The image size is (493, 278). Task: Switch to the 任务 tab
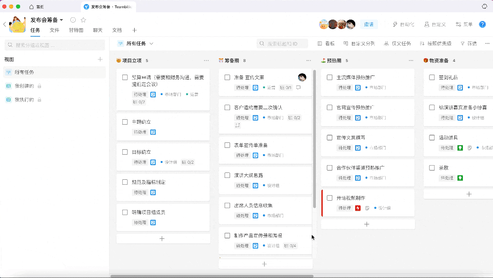point(35,30)
